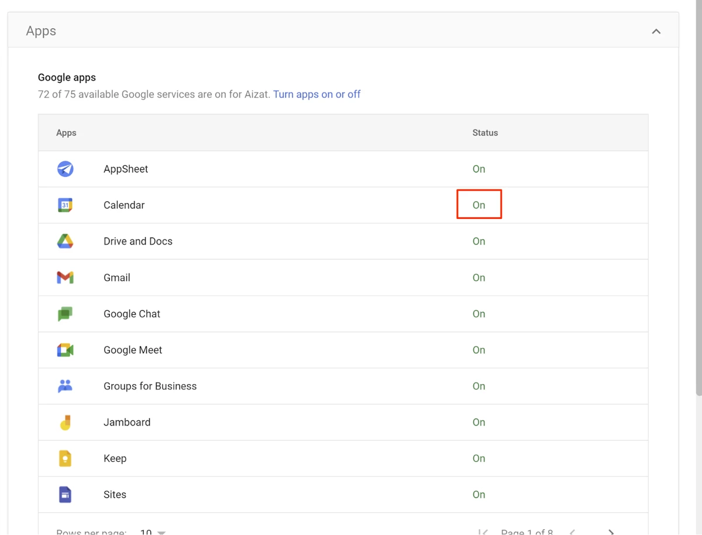The height and width of the screenshot is (535, 702).
Task: Click the On status for Sites
Action: click(x=479, y=495)
